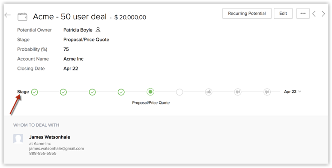Select the thumbs-up Closed Won stage
Viewport: 332px width, 168px height.
pyautogui.click(x=209, y=92)
